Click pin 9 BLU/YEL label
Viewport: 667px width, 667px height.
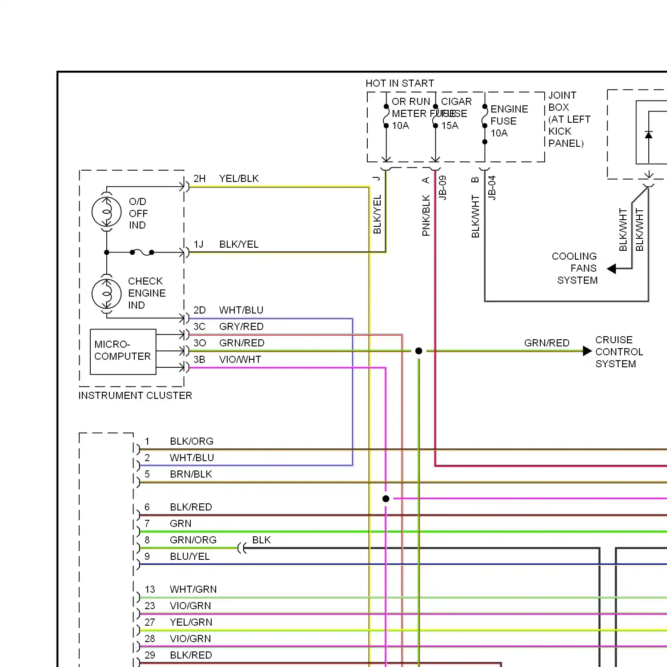(x=177, y=557)
